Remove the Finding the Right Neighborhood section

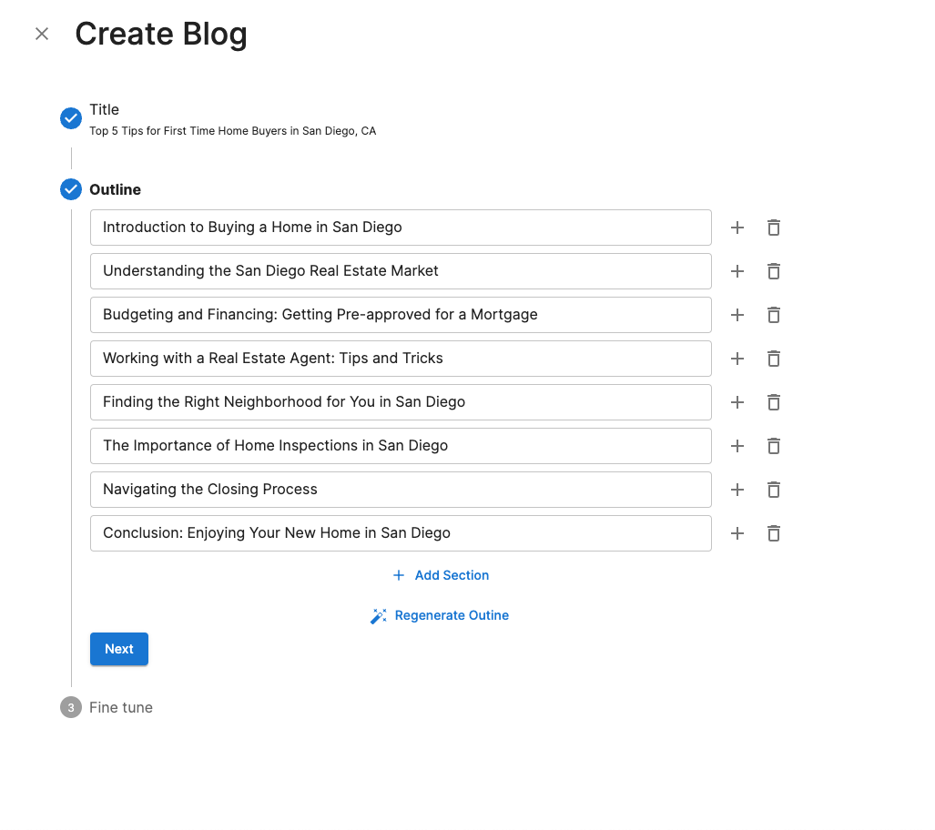pyautogui.click(x=774, y=402)
